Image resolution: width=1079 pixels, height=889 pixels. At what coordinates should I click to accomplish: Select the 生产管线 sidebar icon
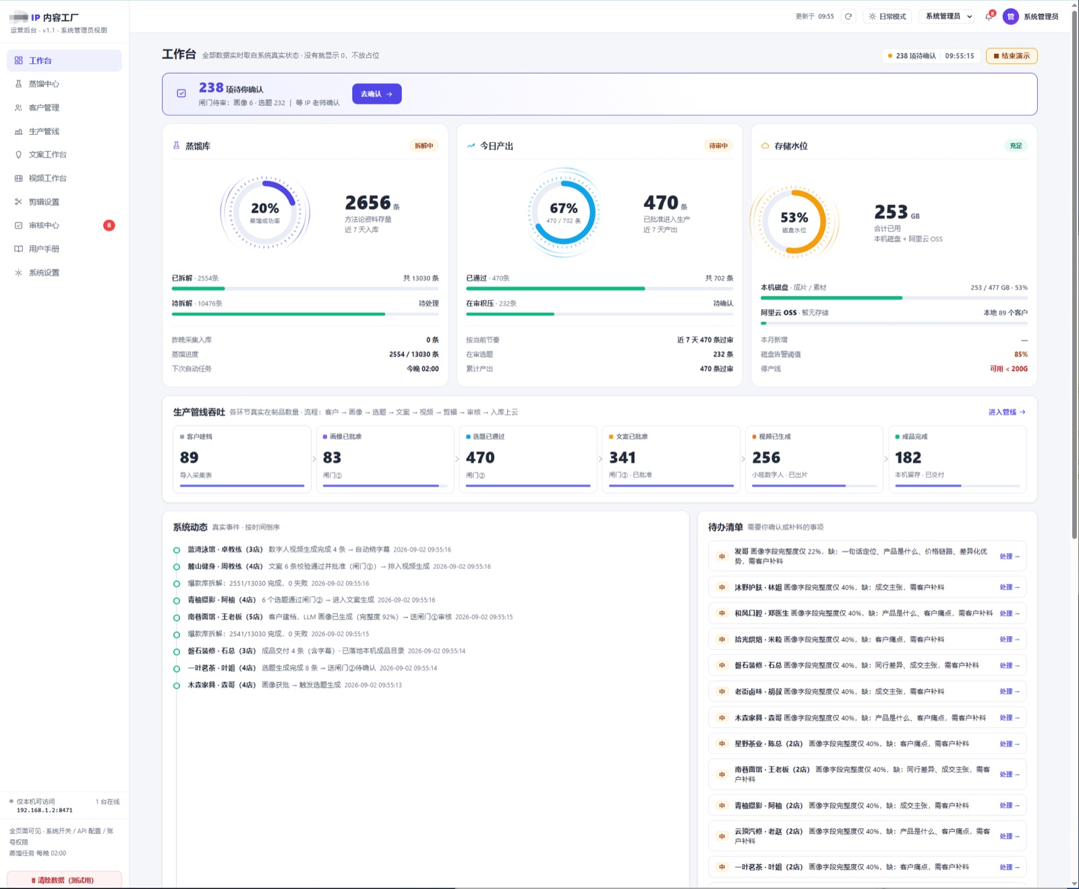coord(18,131)
